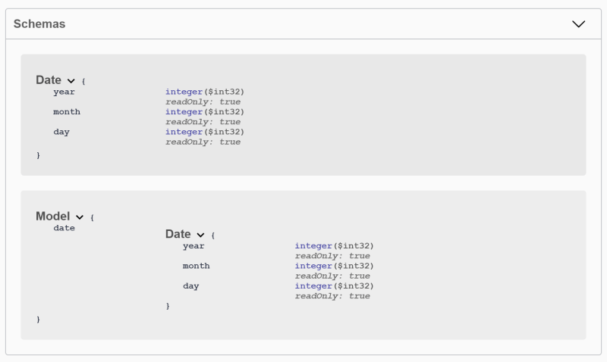Click the Model schema title
This screenshot has height=362, width=607.
[x=52, y=216]
